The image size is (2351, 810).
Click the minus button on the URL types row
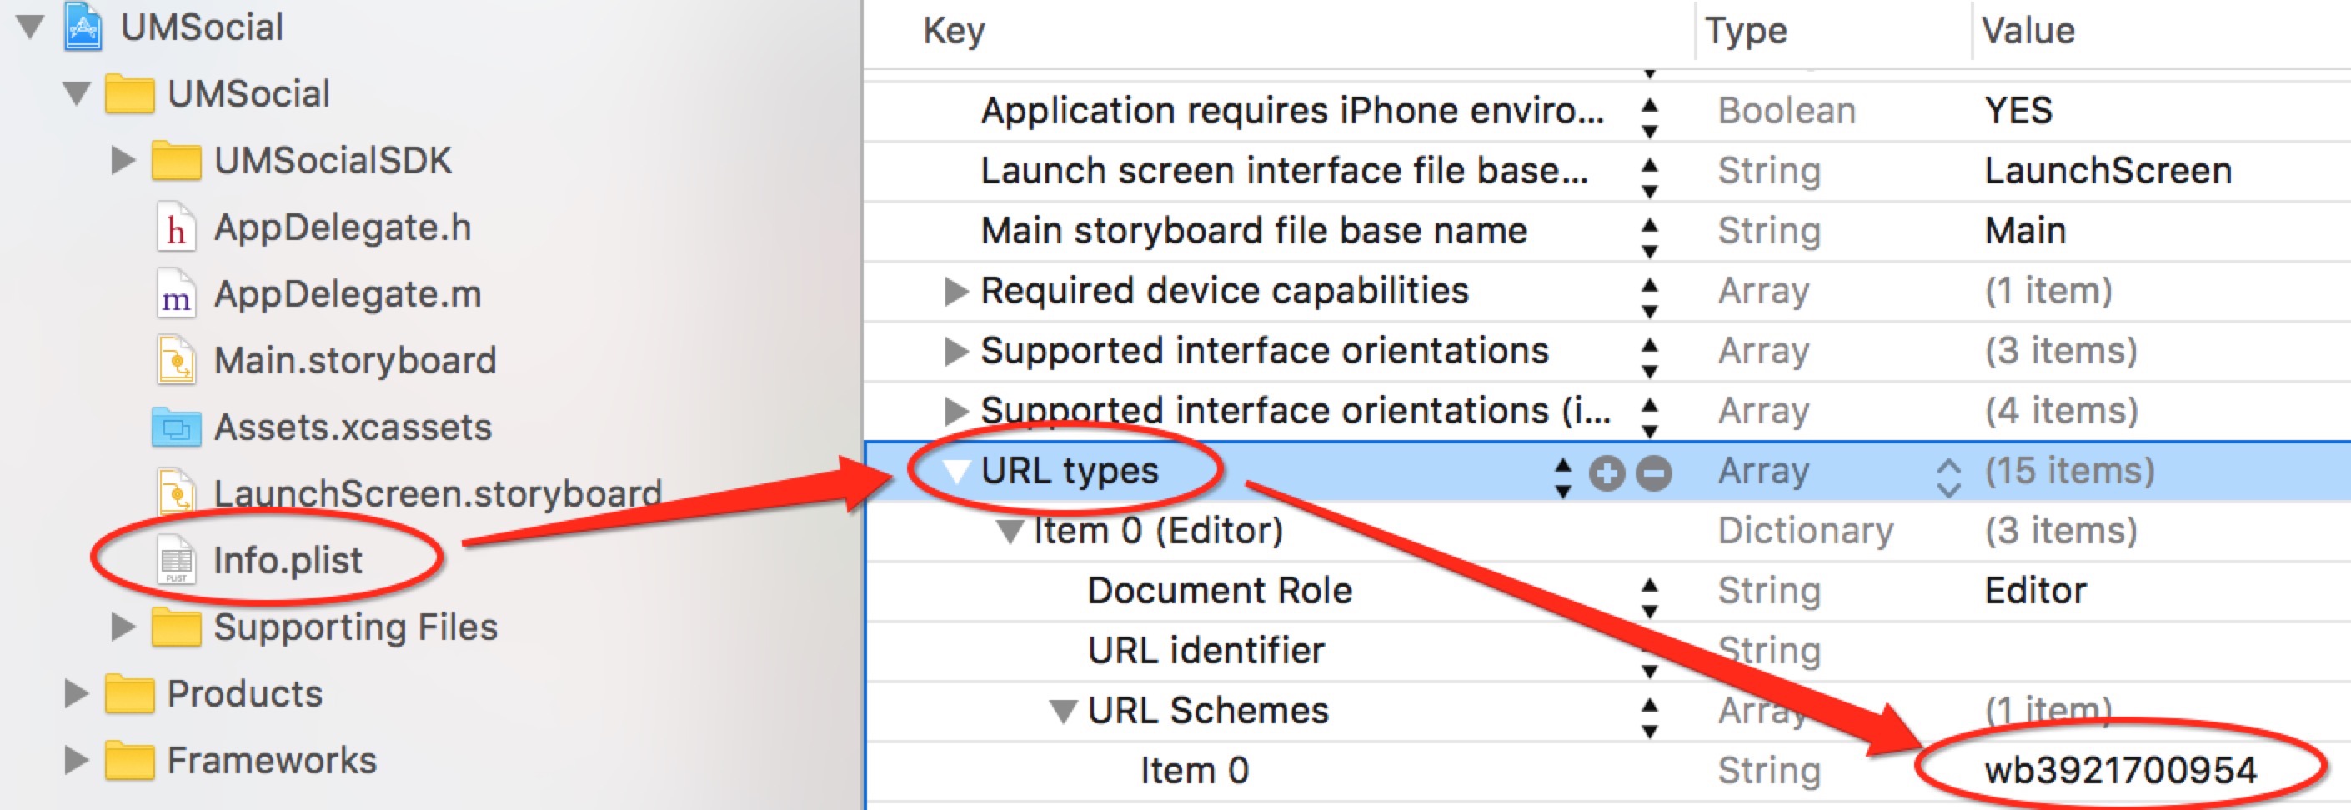click(1653, 472)
